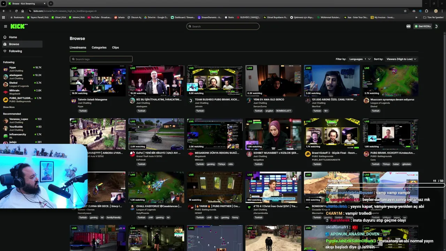
Task: Click browser Back arrow
Action: point(4,11)
